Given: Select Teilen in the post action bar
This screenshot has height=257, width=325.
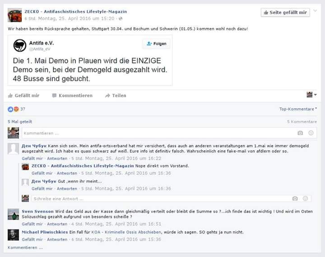Looking at the screenshot, I should (116, 96).
